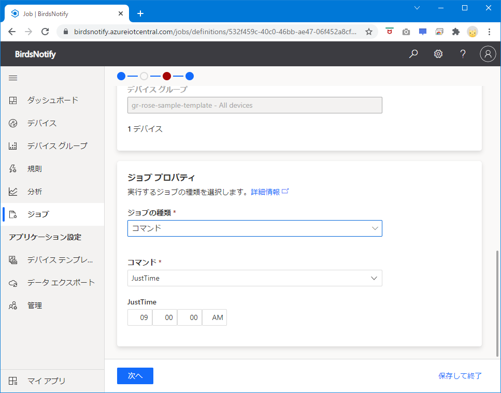The width and height of the screenshot is (501, 393).
Task: Toggle the AM/PM field of JustTime
Action: point(214,317)
